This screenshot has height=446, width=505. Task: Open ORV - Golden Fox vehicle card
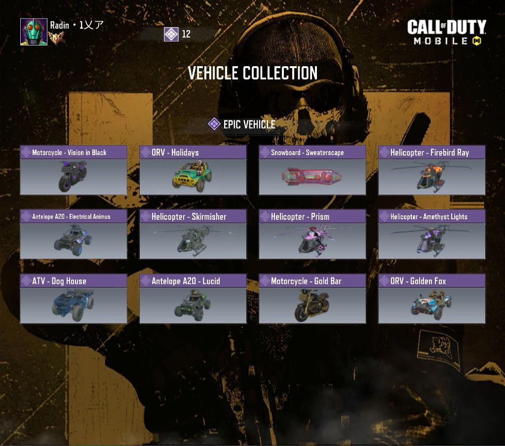(x=431, y=299)
